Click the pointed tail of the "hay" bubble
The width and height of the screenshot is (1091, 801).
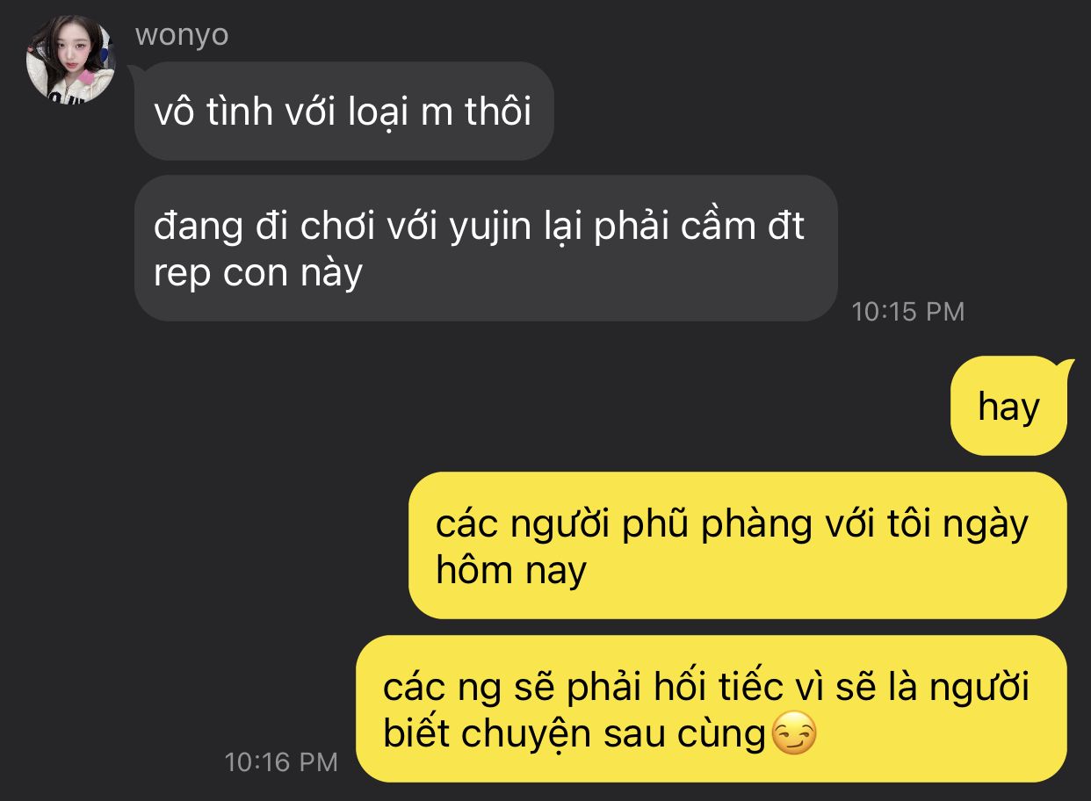[x=1065, y=363]
